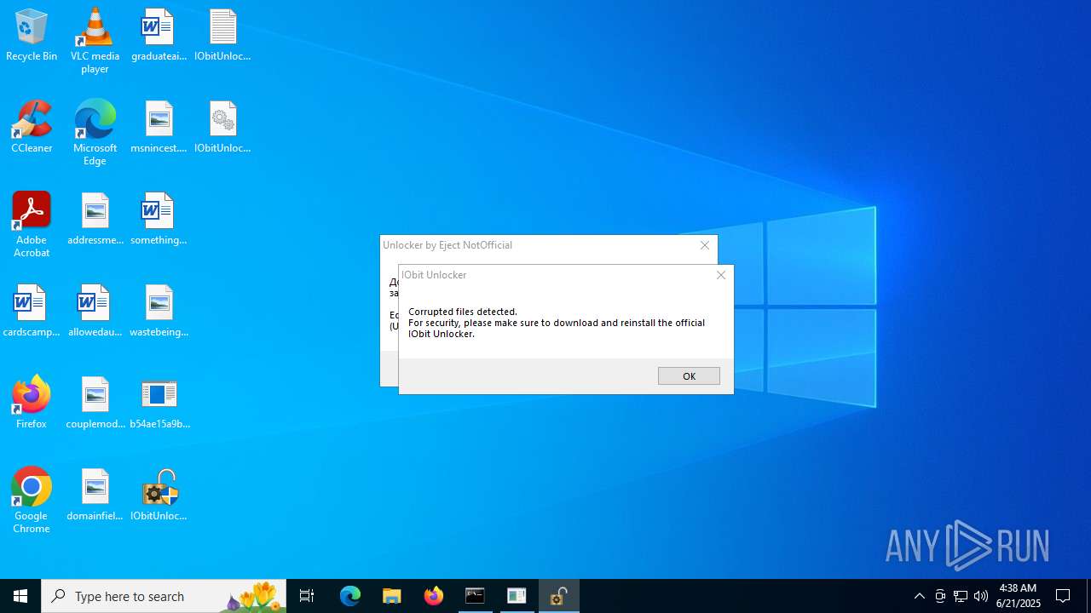Select the msnincest image file icon
The width and height of the screenshot is (1091, 613).
159,128
